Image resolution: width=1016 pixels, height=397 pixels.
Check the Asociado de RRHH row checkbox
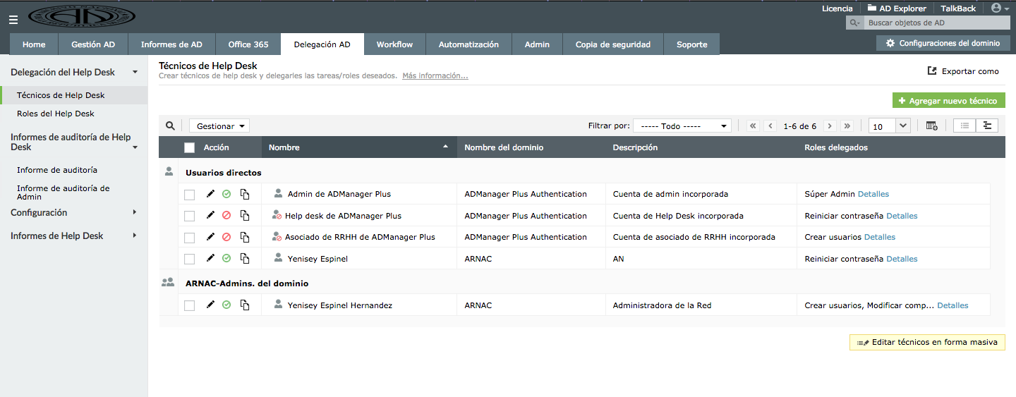pyautogui.click(x=189, y=238)
